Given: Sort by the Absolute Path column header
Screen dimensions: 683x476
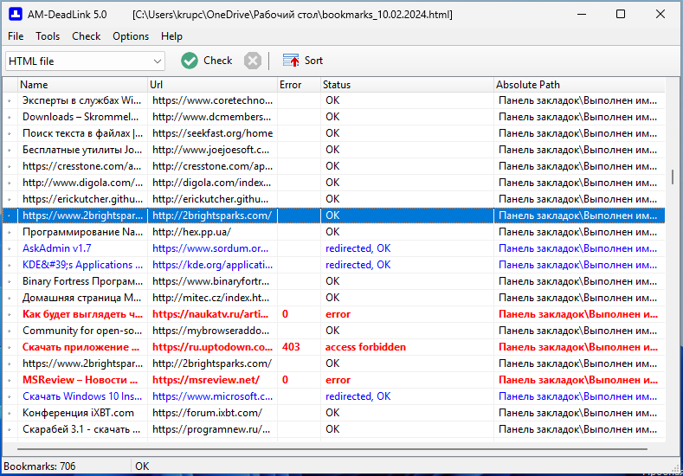Looking at the screenshot, I should coord(579,85).
